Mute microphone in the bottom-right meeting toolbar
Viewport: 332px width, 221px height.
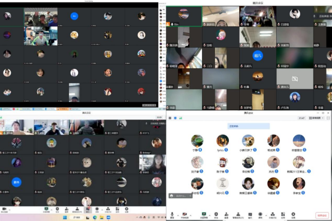(x=172, y=215)
